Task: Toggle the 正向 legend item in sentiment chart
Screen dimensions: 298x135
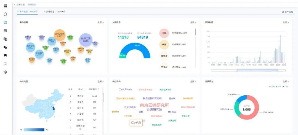Action: coord(272,87)
